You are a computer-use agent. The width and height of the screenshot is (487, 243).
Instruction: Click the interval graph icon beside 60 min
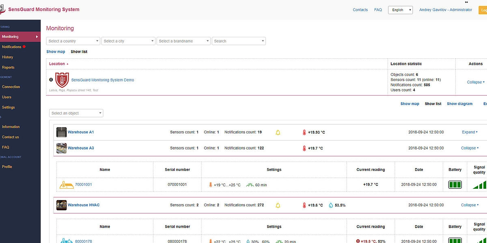[x=250, y=185]
